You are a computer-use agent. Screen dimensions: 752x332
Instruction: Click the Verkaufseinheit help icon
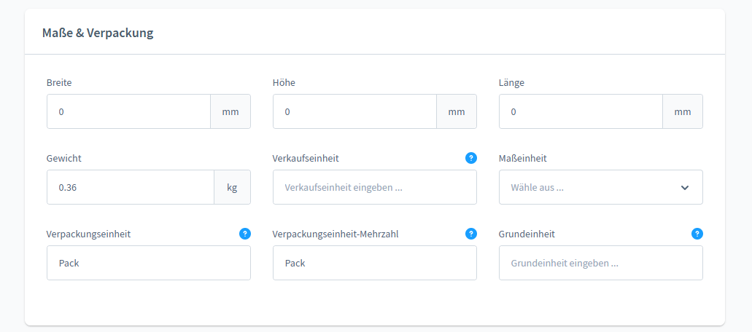(x=471, y=158)
